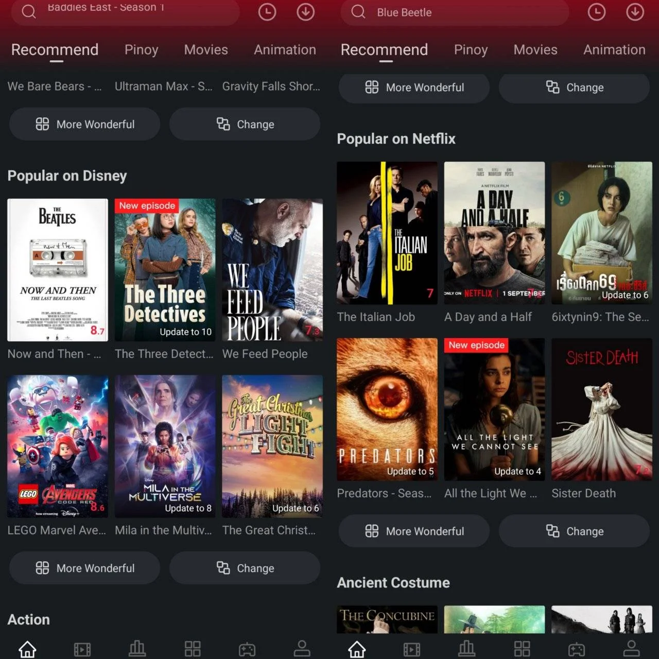The width and height of the screenshot is (659, 659).
Task: Open the Beatles Now and Then poster
Action: click(58, 270)
